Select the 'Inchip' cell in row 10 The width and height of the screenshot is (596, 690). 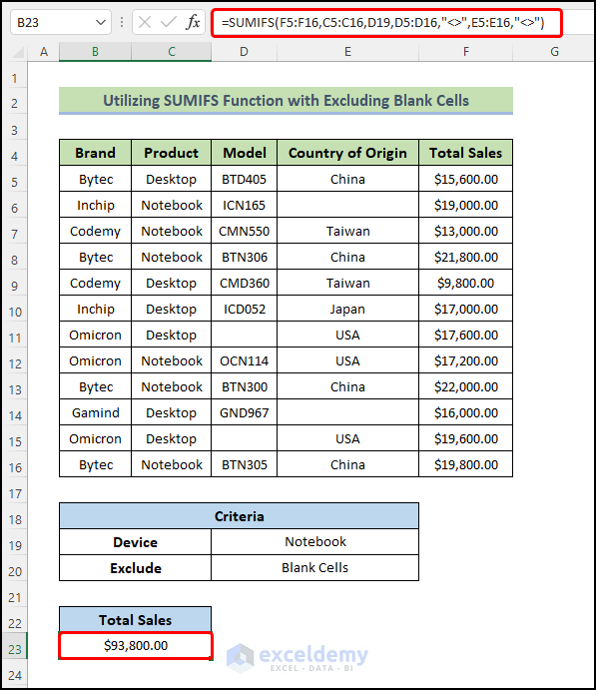pyautogui.click(x=95, y=309)
